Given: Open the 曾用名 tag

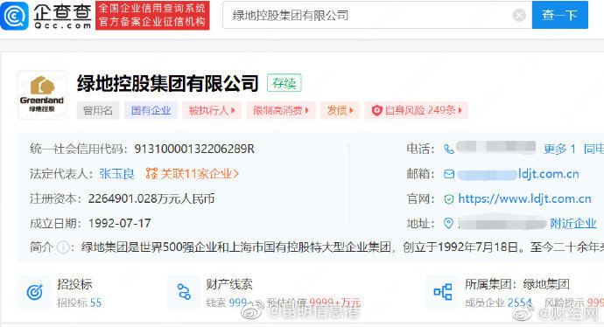Looking at the screenshot, I should [x=98, y=111].
